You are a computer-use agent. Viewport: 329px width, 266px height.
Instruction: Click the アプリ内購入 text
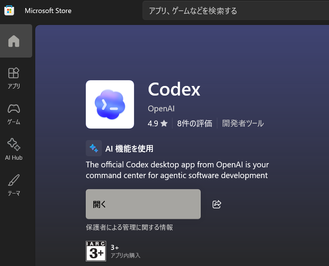point(126,256)
